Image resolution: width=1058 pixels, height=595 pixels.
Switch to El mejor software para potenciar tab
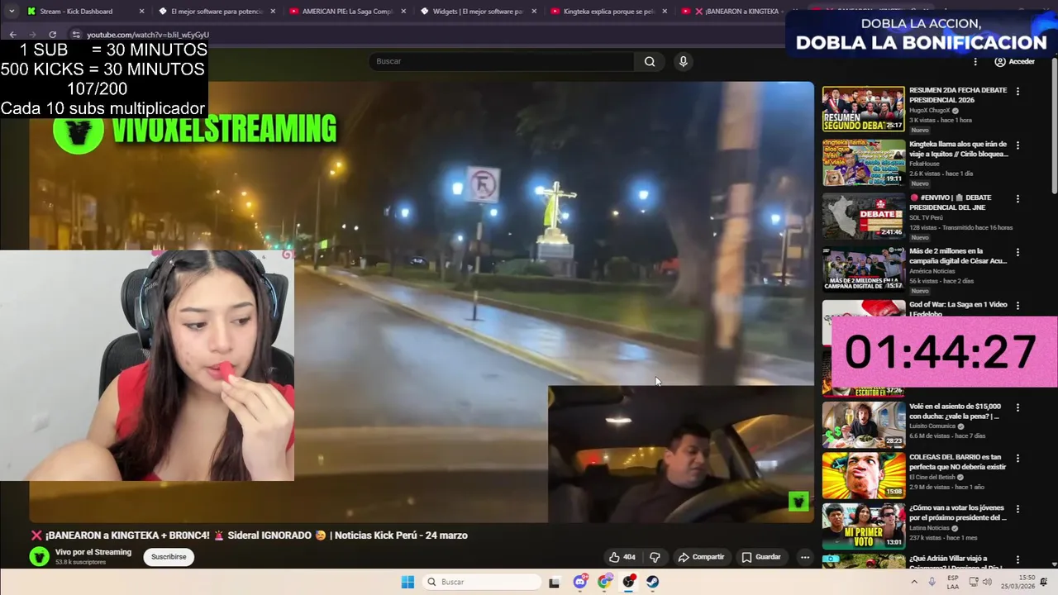(x=217, y=12)
